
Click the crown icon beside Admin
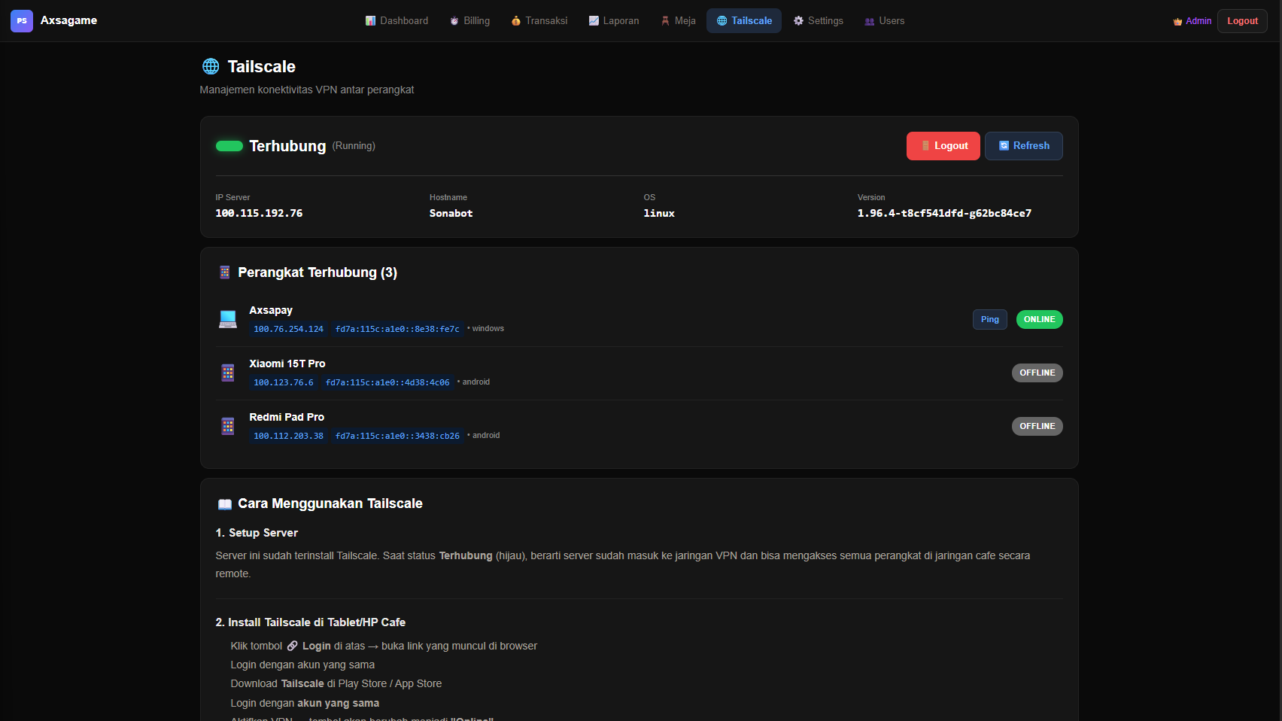point(1177,22)
